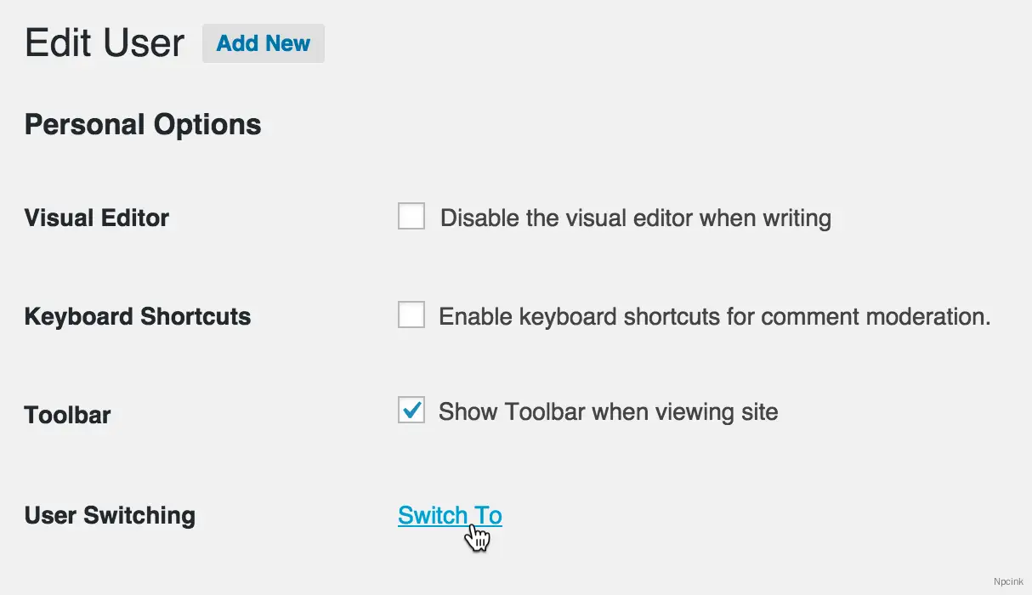Click the Npcink watermark text
The height and width of the screenshot is (595, 1032).
click(x=1008, y=581)
